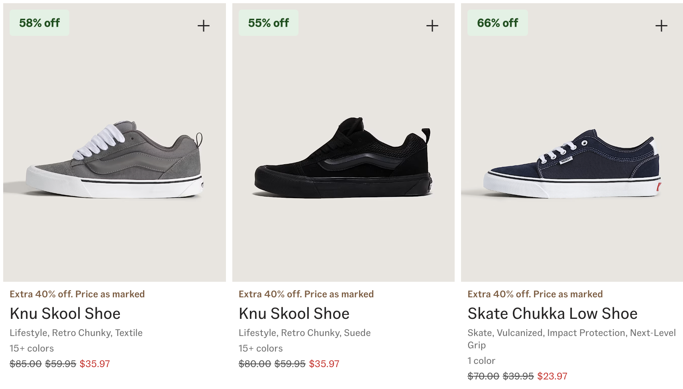The width and height of the screenshot is (683, 389).
Task: Click the 66% off badge
Action: [497, 23]
